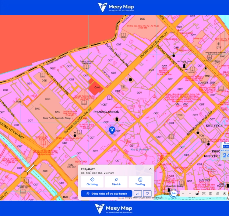This screenshot has width=229, height=216.
Task: Click the TMD Lotte Mart parcel
Action: click(x=71, y=166)
